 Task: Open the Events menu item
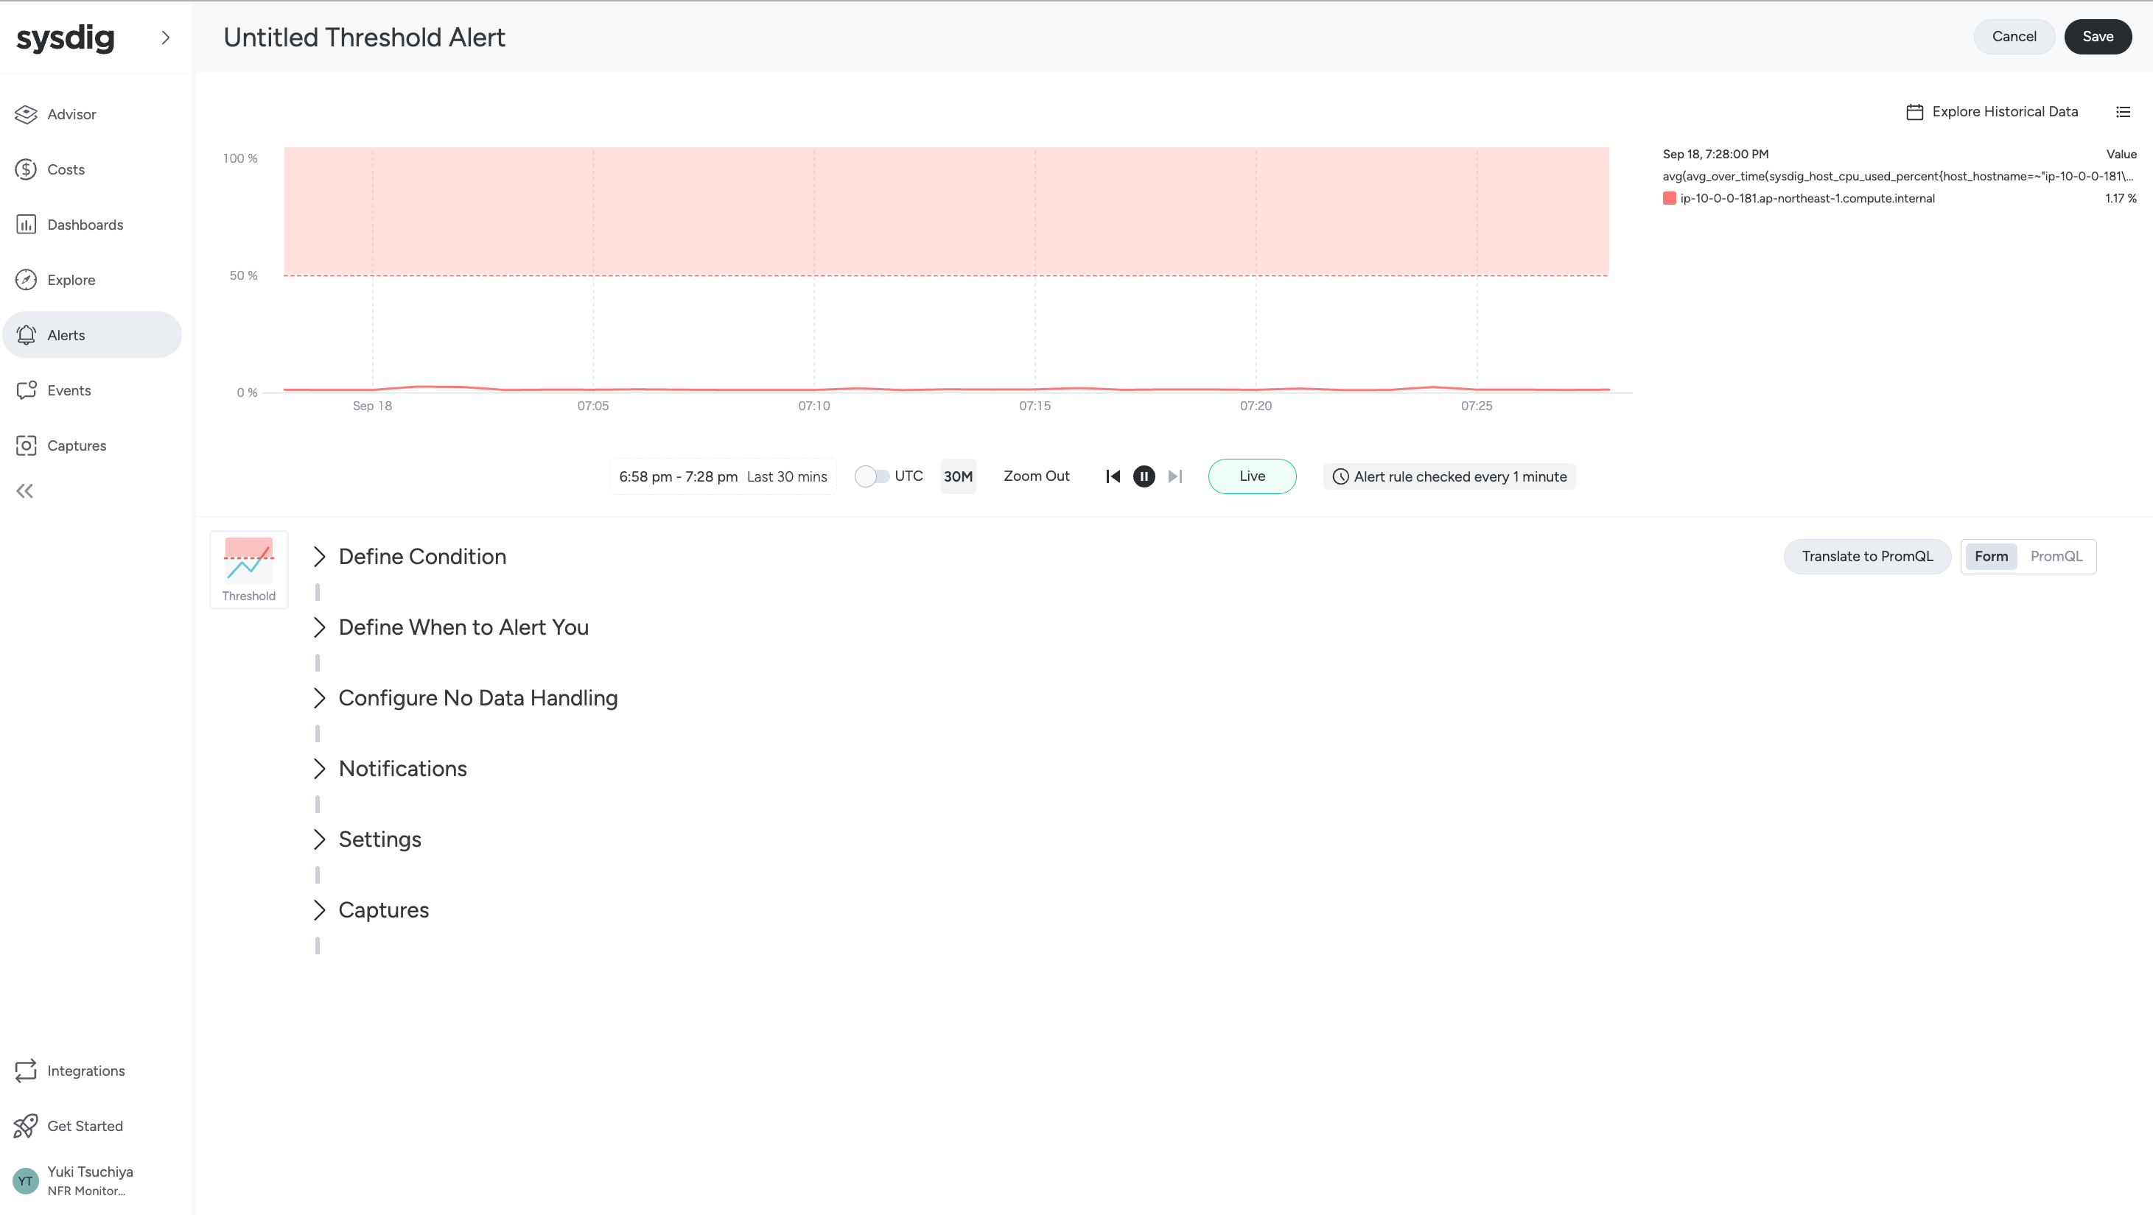pos(69,391)
